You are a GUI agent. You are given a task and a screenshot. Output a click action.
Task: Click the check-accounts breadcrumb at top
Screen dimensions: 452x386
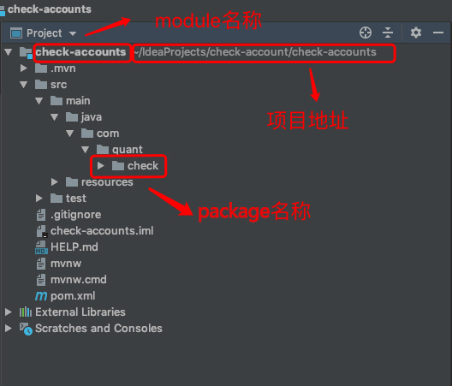click(50, 9)
